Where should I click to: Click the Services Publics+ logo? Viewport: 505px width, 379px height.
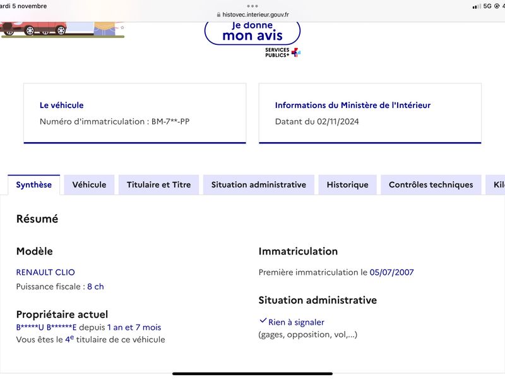[x=283, y=52]
